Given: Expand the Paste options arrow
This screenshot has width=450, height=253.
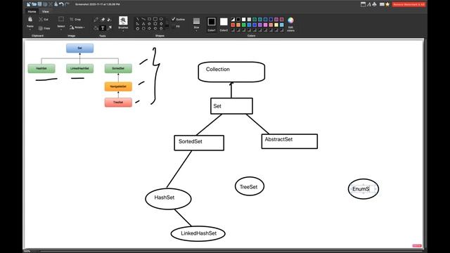Looking at the screenshot, I should (30, 29).
